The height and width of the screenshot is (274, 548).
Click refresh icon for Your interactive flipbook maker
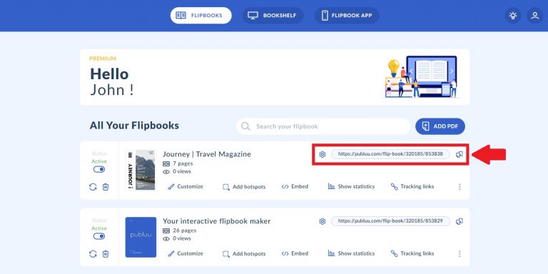pos(93,254)
